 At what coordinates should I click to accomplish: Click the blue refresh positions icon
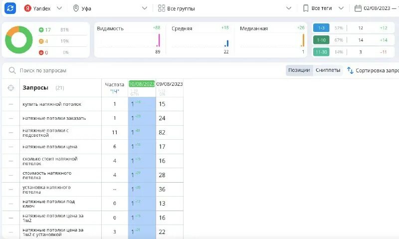[10, 8]
